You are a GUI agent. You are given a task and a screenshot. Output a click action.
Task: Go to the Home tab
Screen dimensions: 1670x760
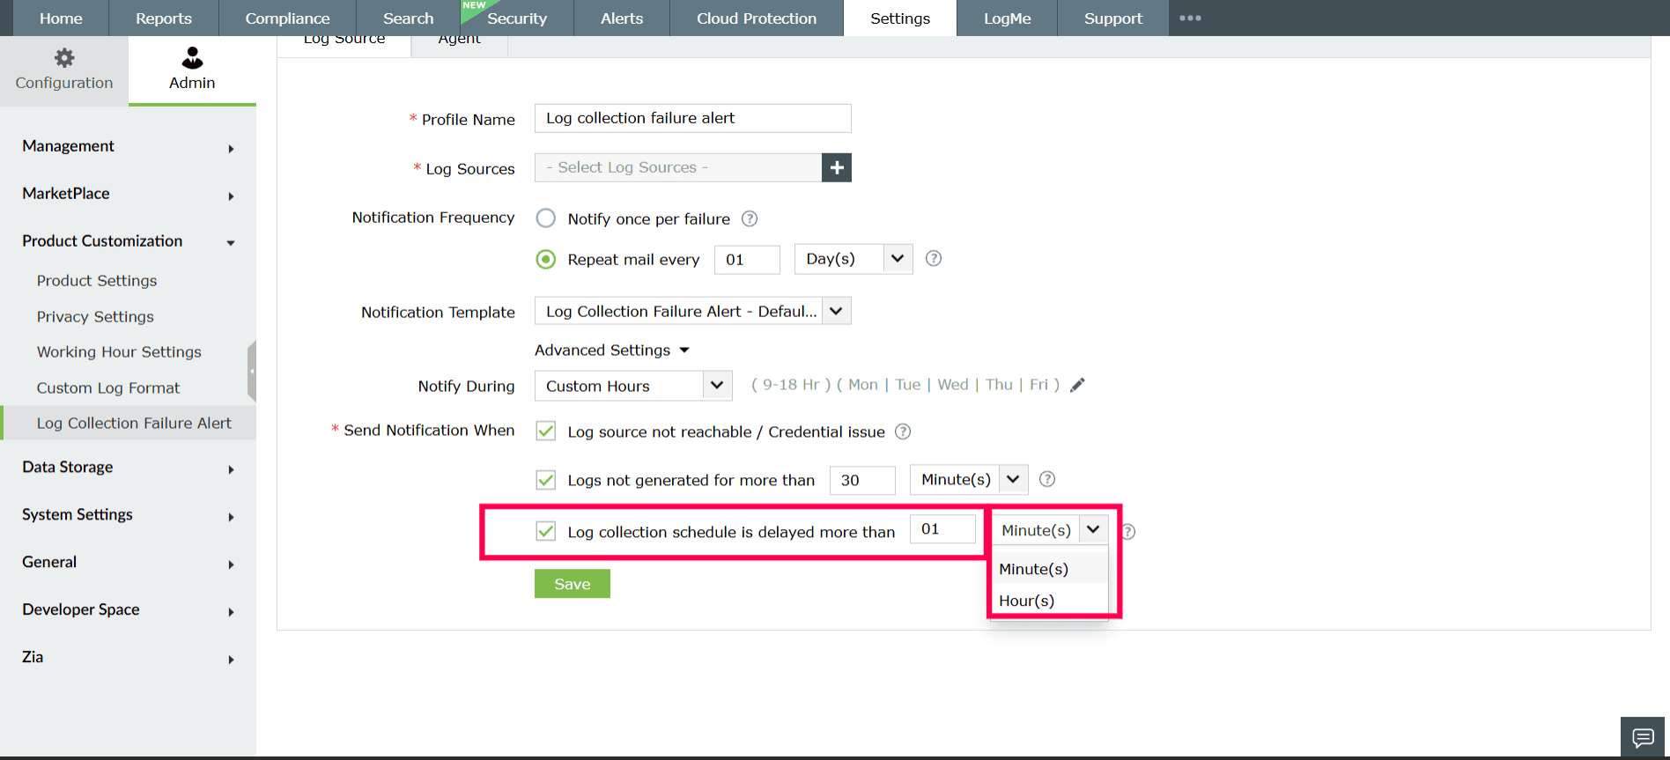61,18
